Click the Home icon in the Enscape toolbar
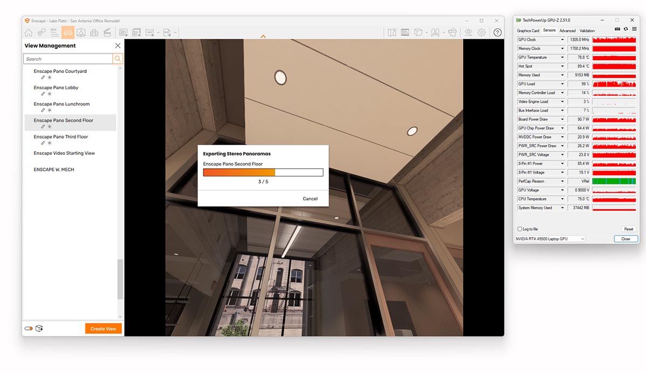 (x=29, y=32)
